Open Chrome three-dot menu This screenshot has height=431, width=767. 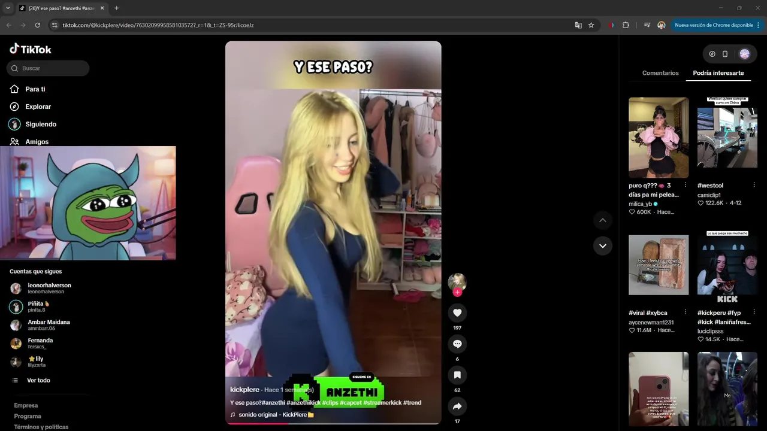(x=758, y=25)
